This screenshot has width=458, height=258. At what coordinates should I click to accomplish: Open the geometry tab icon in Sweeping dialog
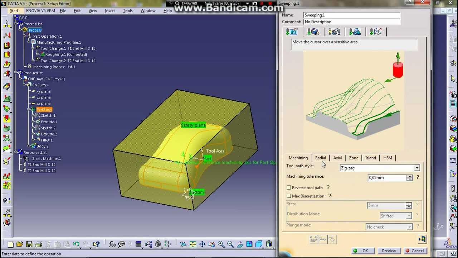point(313,32)
